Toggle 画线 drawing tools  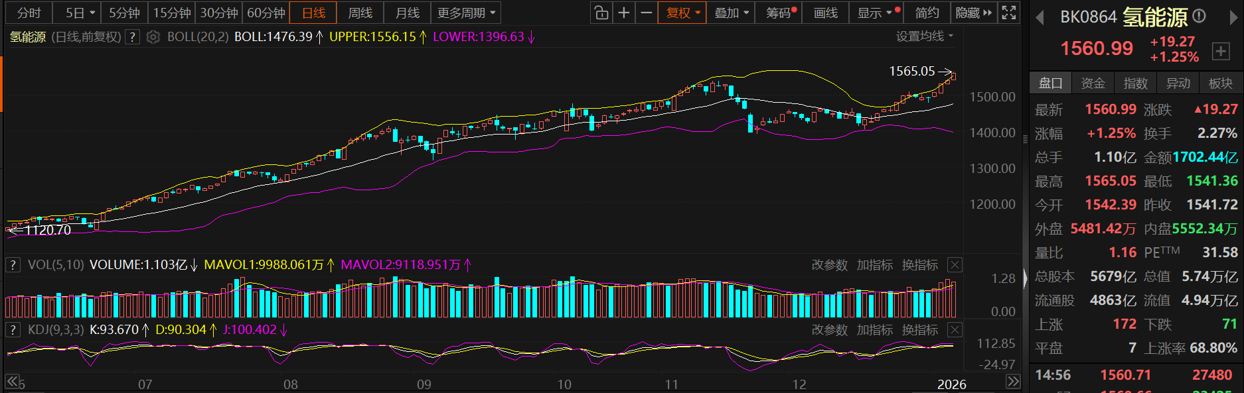pyautogui.click(x=826, y=13)
